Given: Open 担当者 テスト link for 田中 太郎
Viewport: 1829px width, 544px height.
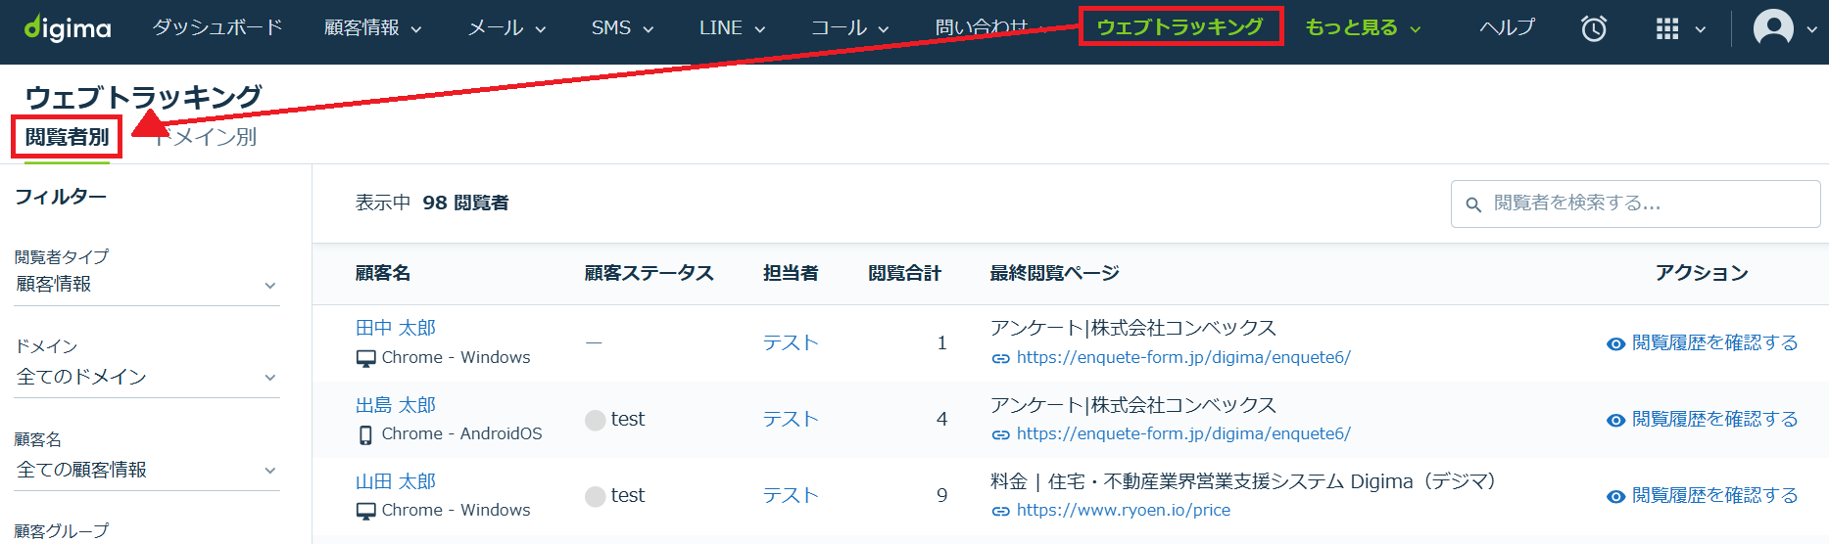Looking at the screenshot, I should click(x=791, y=342).
